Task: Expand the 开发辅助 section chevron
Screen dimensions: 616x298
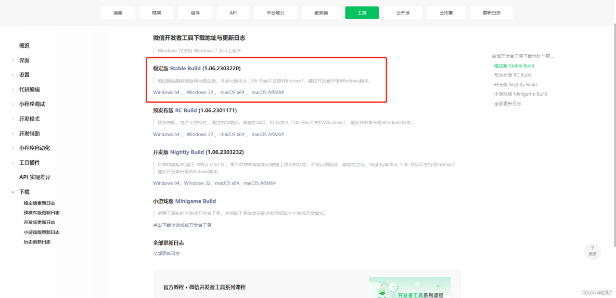Action: click(13, 134)
